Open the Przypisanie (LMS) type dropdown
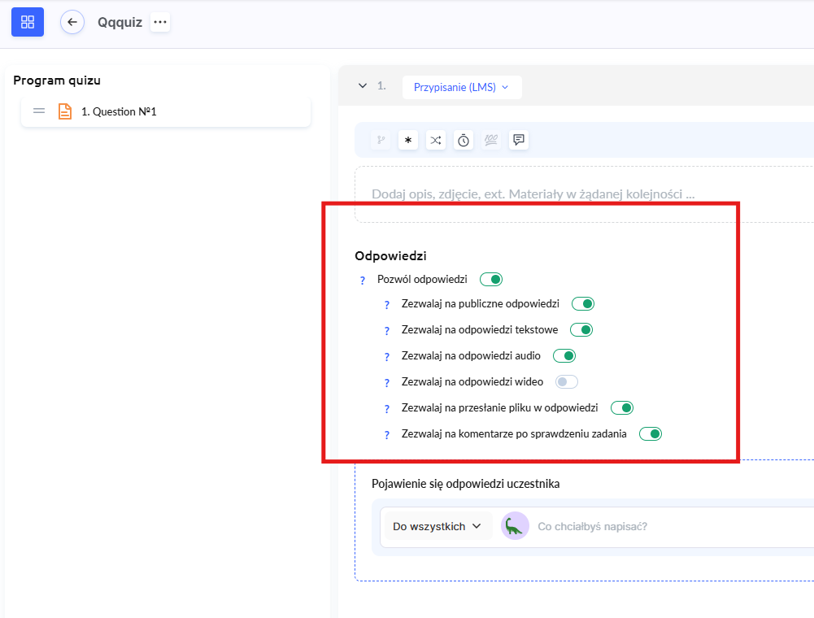 [x=461, y=87]
